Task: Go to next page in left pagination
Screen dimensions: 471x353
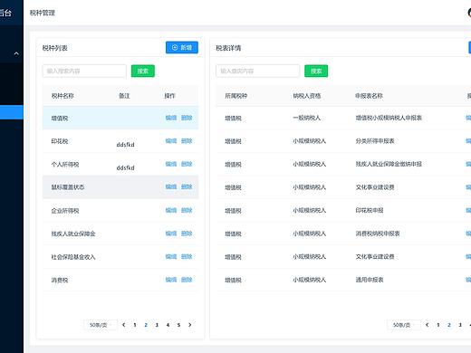Action: coord(190,325)
